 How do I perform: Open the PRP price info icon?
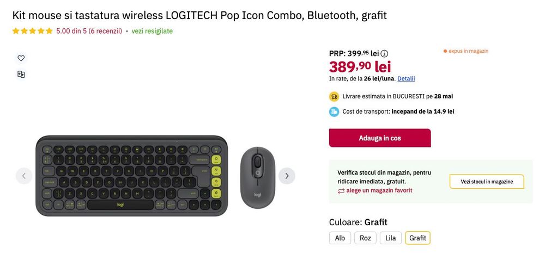pos(384,53)
